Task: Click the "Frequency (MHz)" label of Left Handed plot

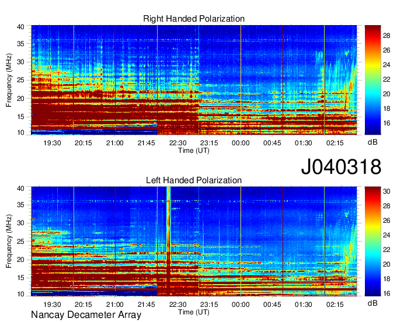Action: coord(9,242)
